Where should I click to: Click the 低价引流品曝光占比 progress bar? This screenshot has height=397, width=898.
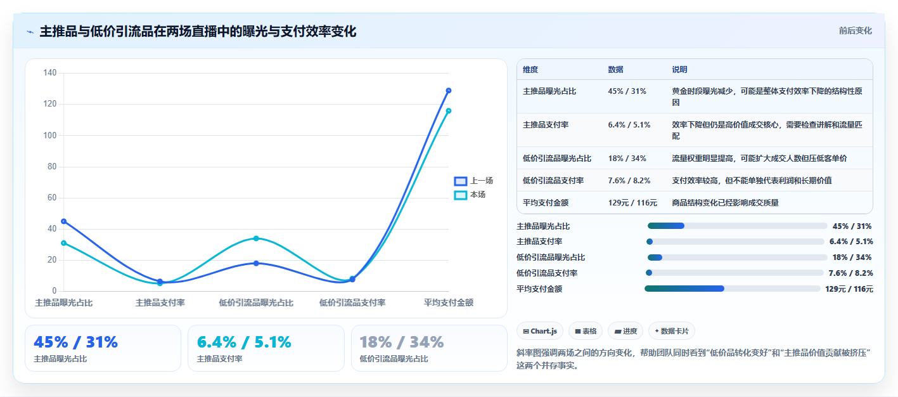(737, 257)
